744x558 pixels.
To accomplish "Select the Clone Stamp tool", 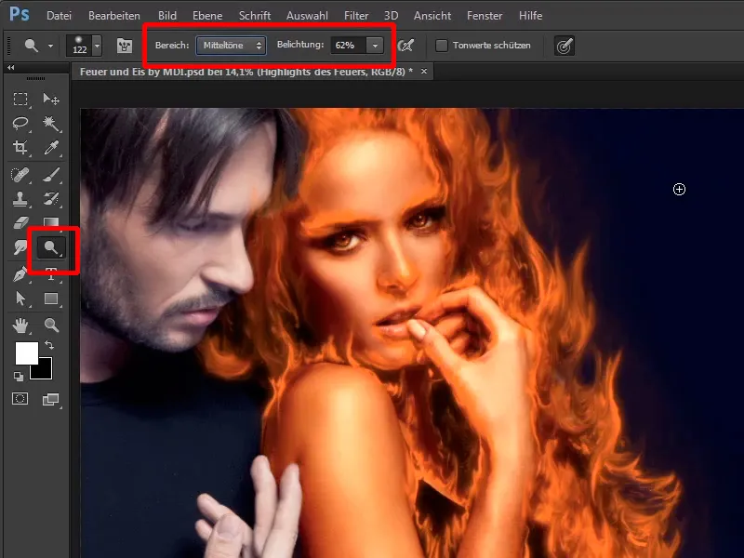I will [20, 199].
